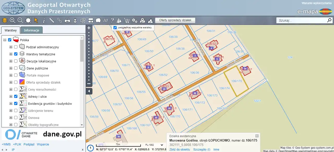Click the layers stack icon in toolbar
334x152 pixels.
(x=5, y=20)
